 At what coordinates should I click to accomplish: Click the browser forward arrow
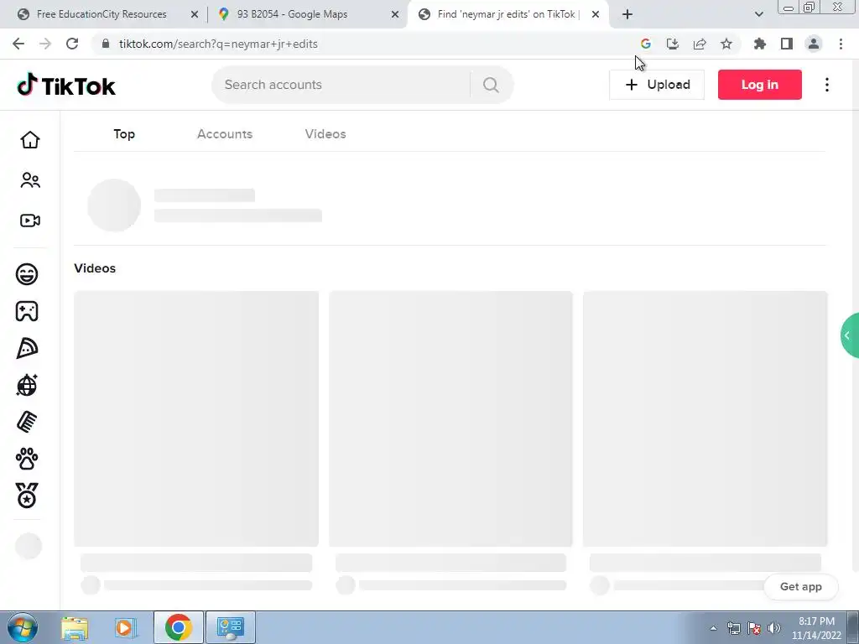(45, 44)
